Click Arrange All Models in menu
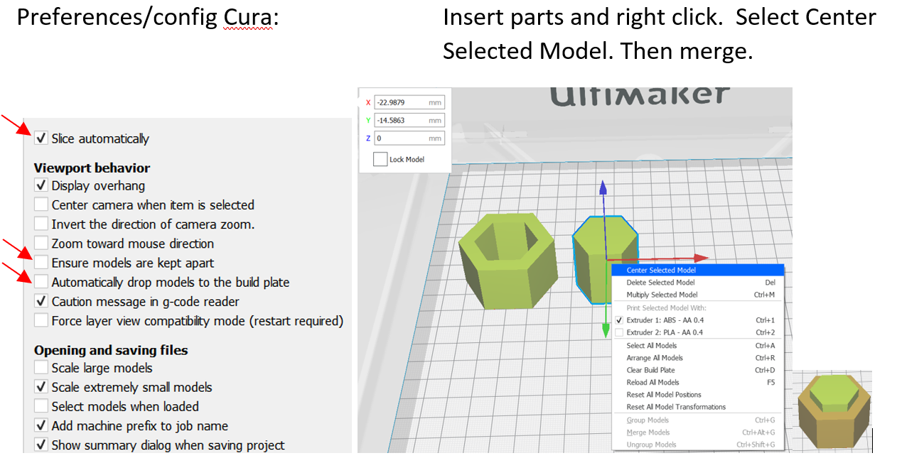The image size is (897, 458). (655, 358)
